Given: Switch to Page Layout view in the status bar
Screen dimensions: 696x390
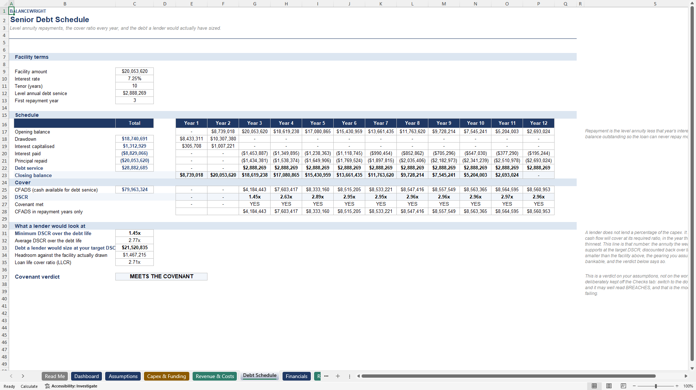Looking at the screenshot, I should point(609,386).
